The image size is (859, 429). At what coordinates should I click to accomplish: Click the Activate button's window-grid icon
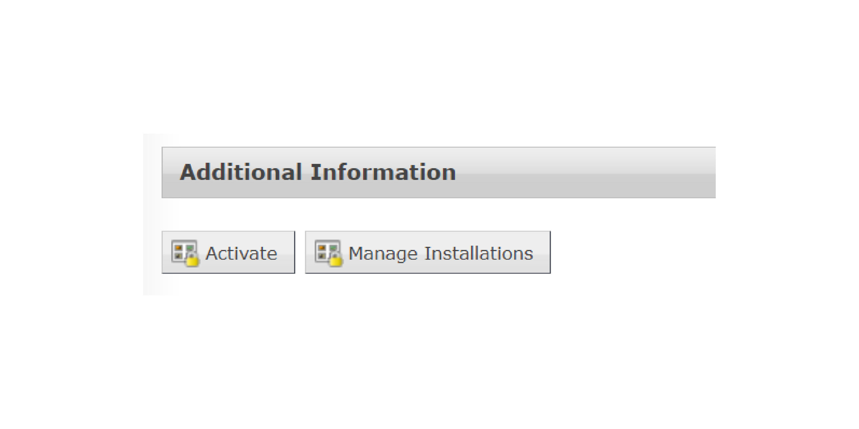pos(183,250)
